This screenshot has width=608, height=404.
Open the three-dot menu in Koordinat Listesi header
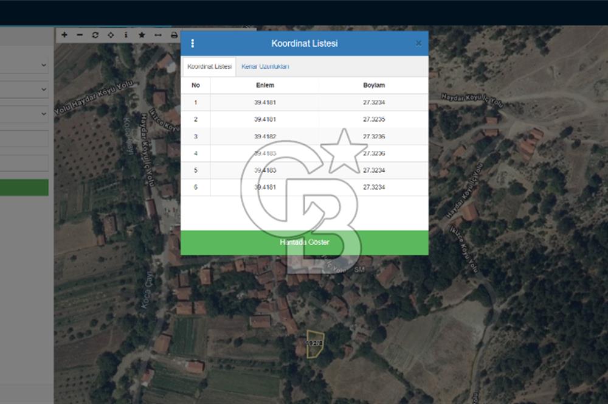pyautogui.click(x=193, y=43)
